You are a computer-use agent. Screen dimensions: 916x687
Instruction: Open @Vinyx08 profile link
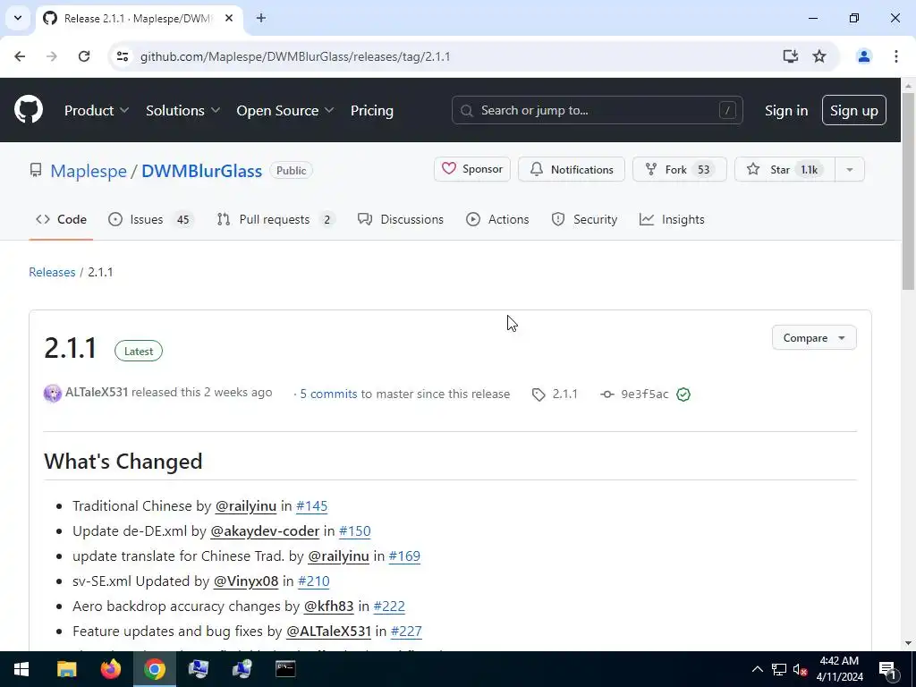coord(246,581)
